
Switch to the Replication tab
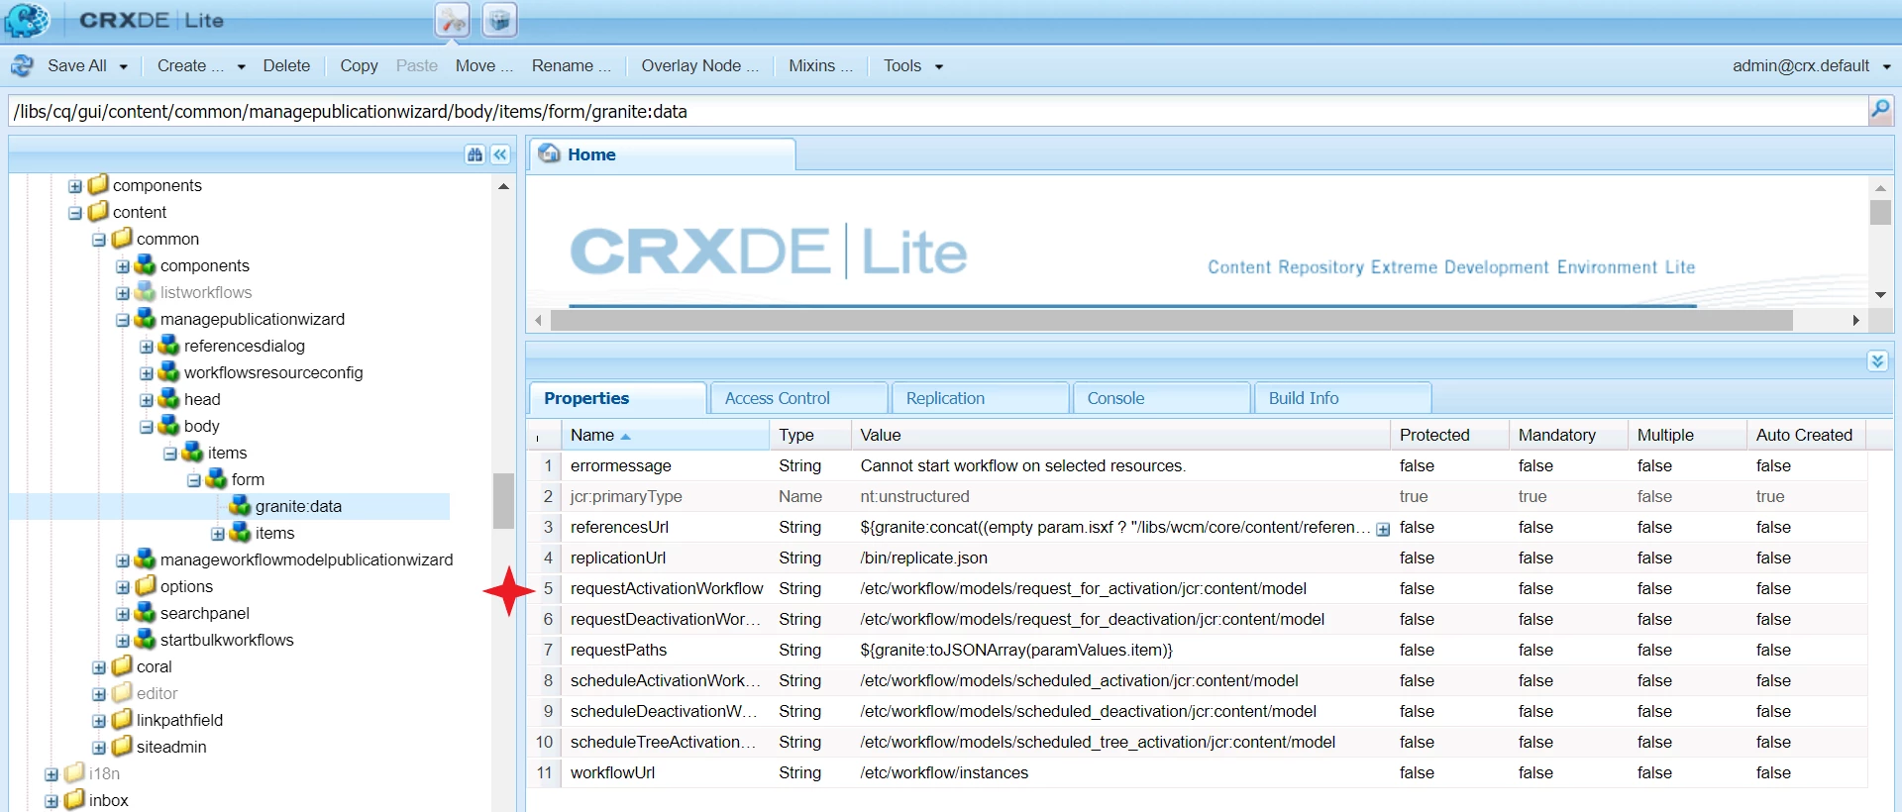tap(981, 398)
